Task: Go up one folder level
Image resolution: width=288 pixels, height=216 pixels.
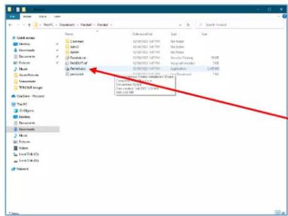Action: click(29, 25)
